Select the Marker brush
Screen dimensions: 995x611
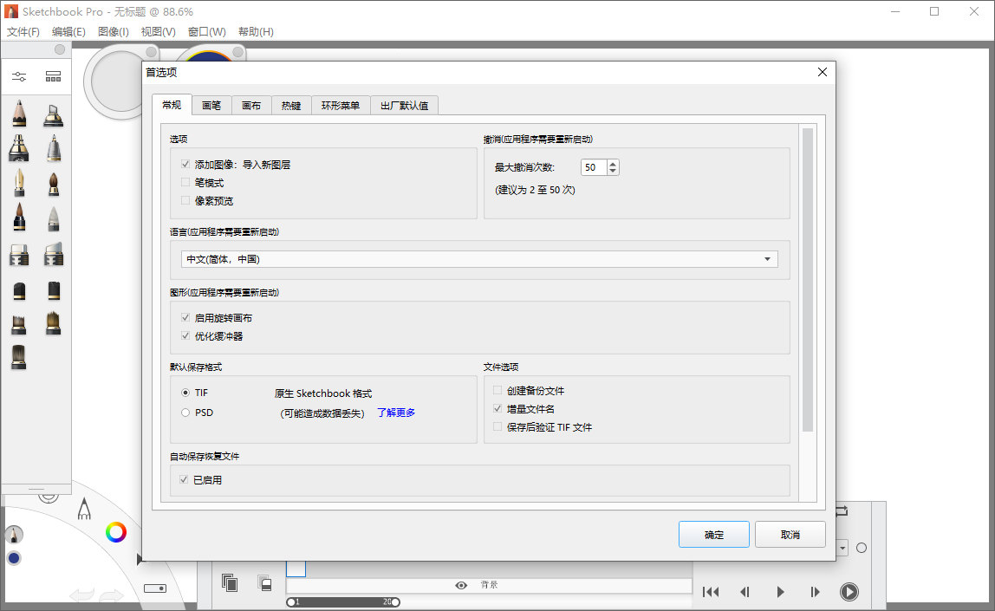(x=19, y=254)
